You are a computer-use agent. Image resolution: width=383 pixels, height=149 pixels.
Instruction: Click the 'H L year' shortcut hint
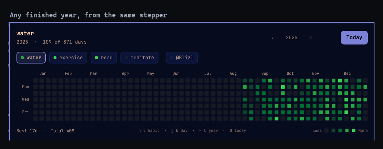point(209,130)
